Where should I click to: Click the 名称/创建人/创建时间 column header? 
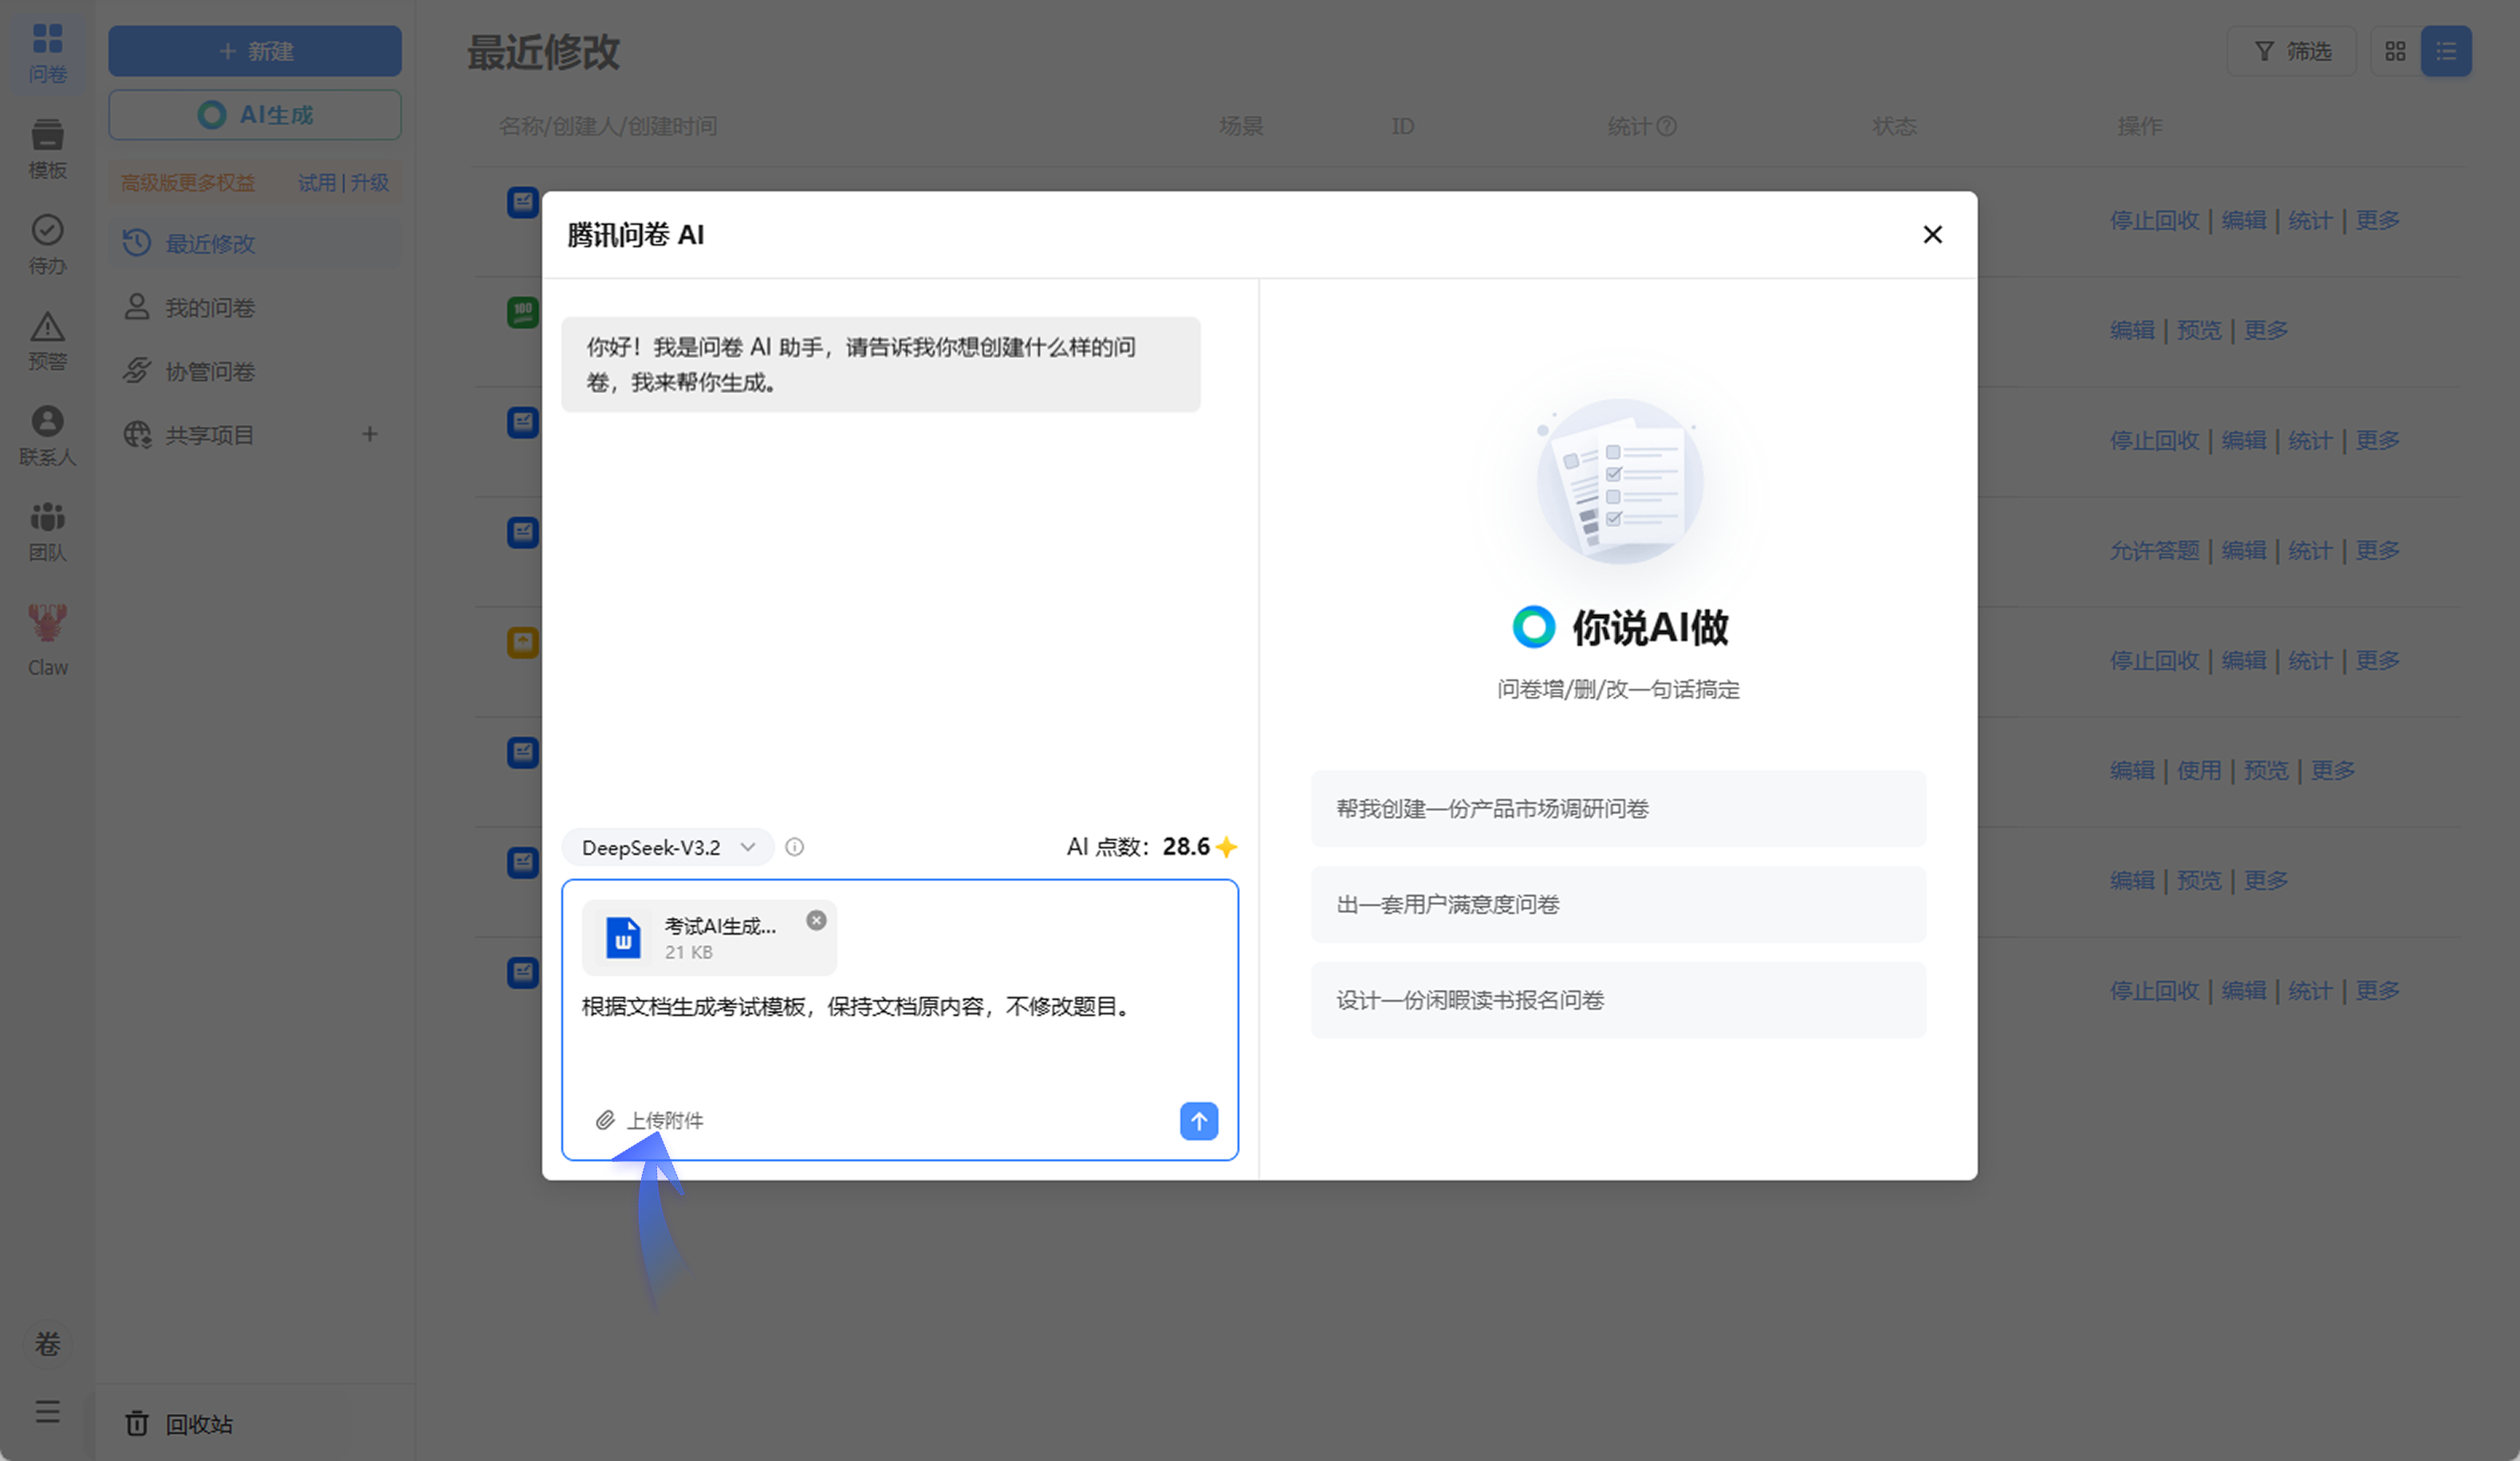tap(607, 126)
